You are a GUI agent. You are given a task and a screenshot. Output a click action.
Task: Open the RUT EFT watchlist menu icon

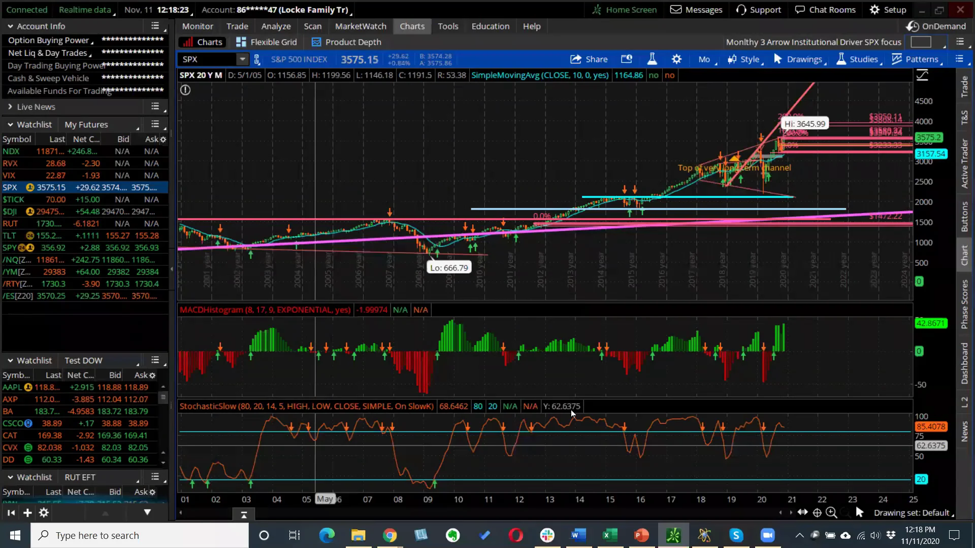pyautogui.click(x=155, y=477)
